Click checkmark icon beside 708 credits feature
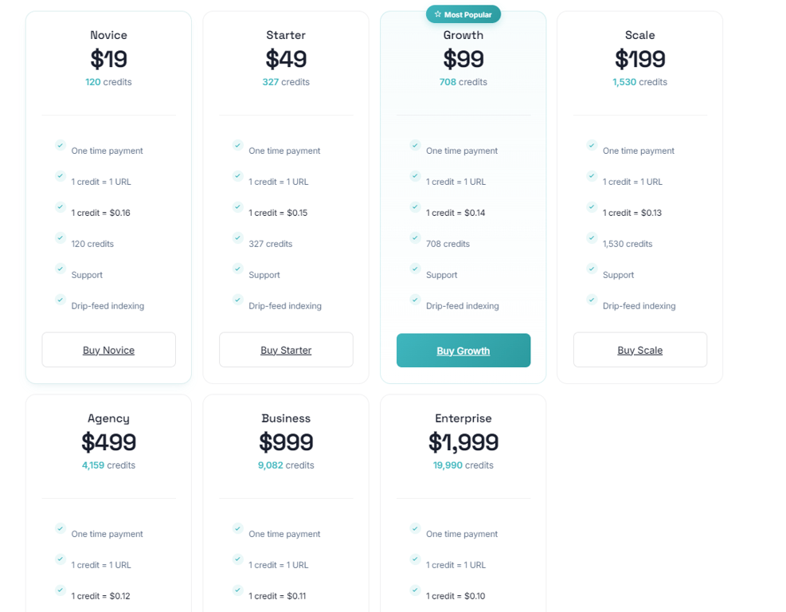The height and width of the screenshot is (612, 786). (x=415, y=237)
